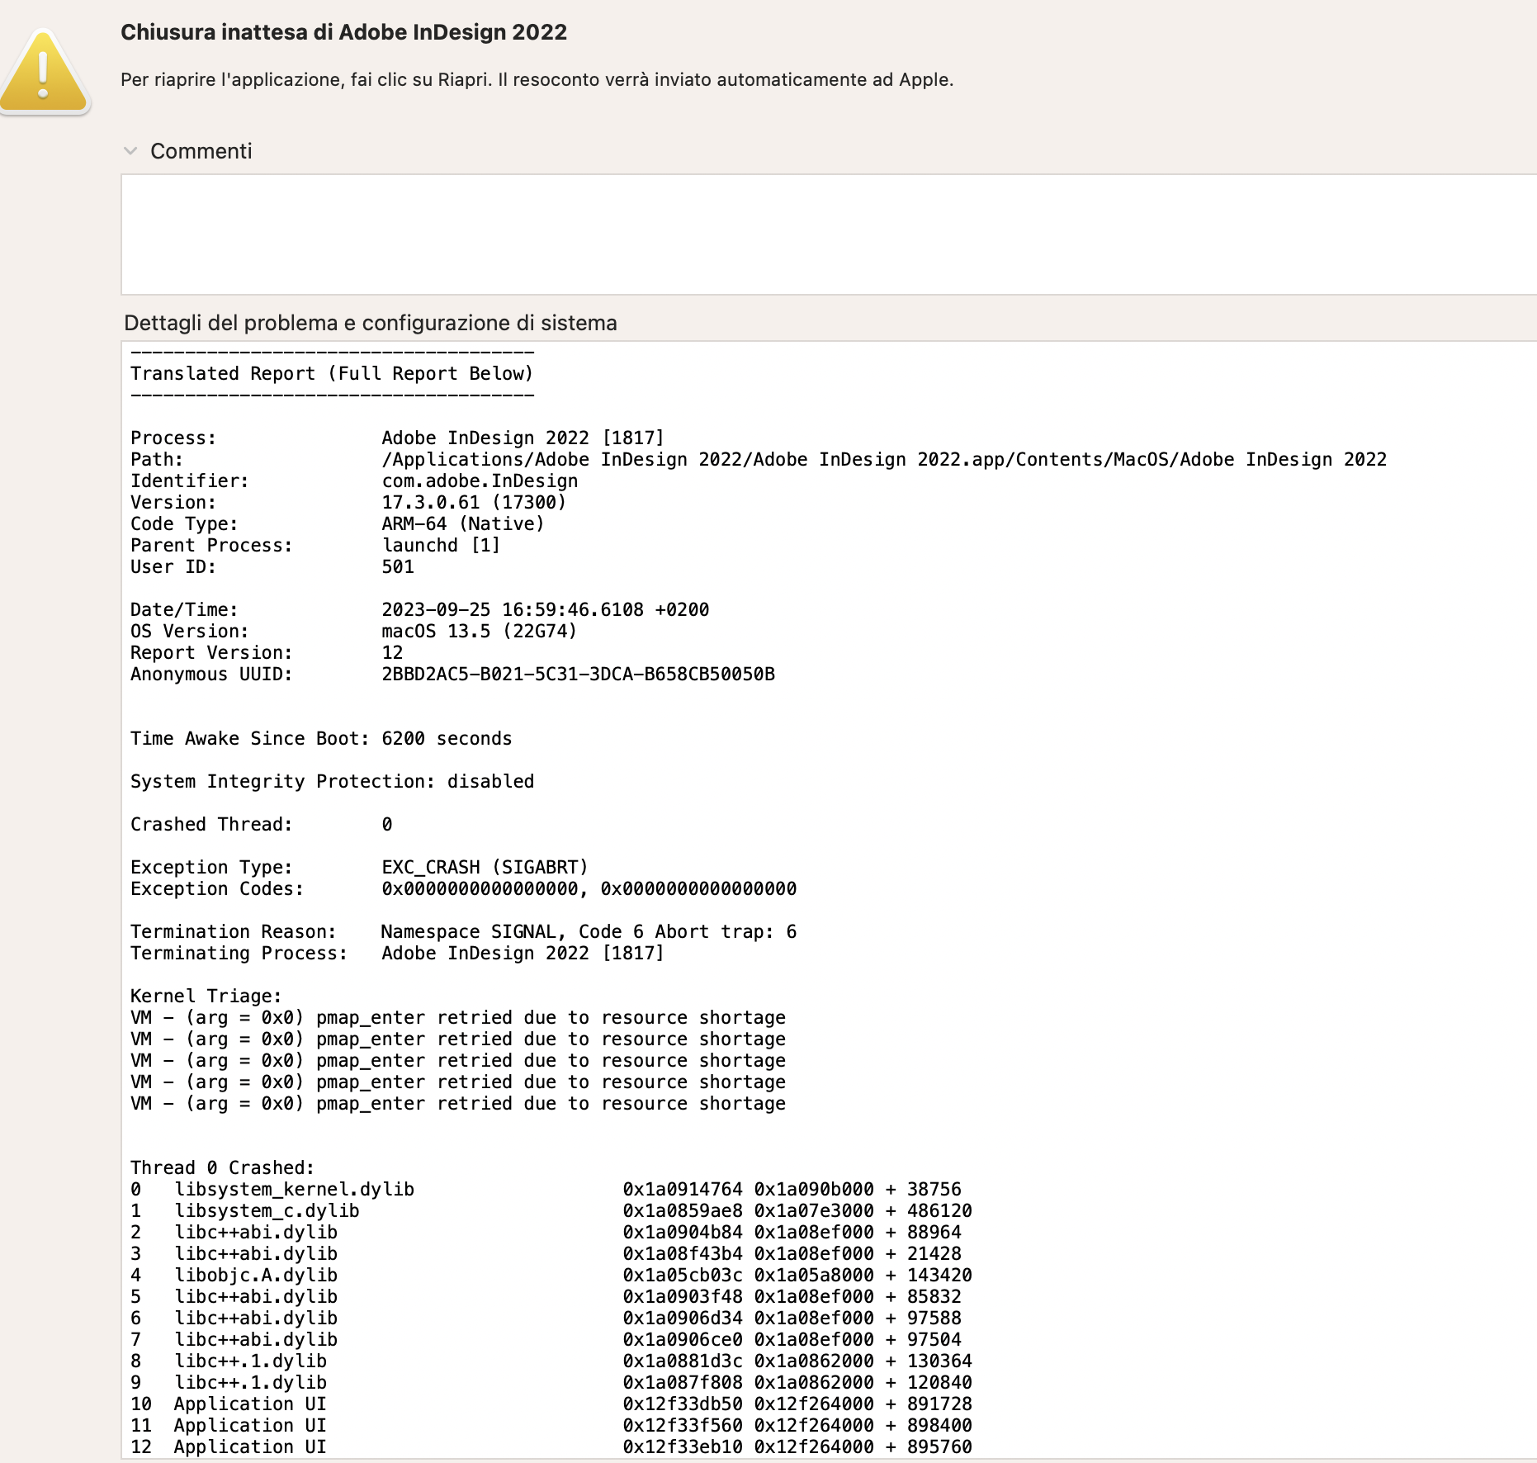
Task: Click the Path value beginning with /Applications/Adobe InDesign
Action: tap(884, 459)
